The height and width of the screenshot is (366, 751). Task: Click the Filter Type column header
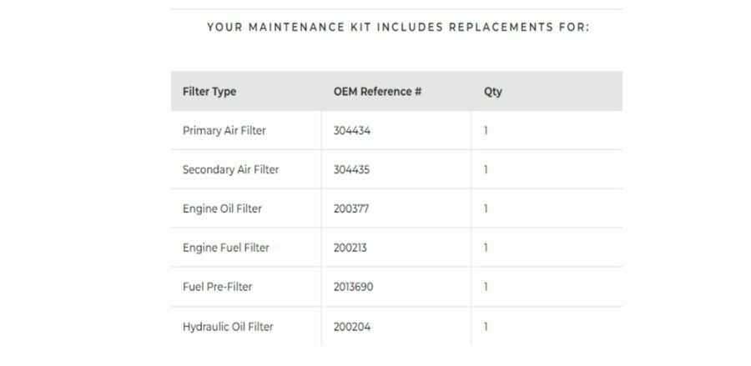[x=209, y=92]
